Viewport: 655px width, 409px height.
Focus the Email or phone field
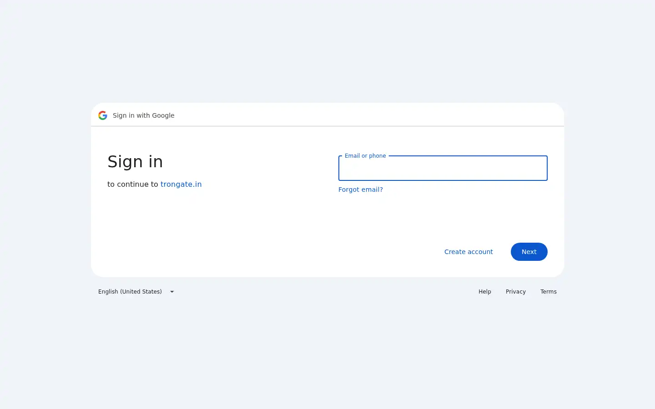click(x=443, y=168)
